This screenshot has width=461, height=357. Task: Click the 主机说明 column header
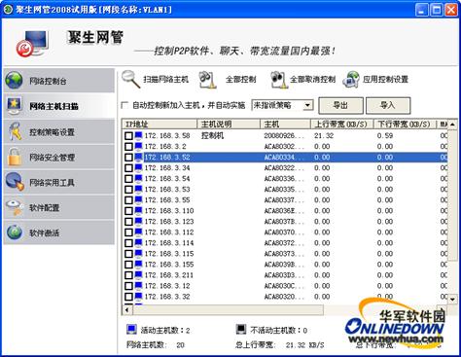pos(229,125)
